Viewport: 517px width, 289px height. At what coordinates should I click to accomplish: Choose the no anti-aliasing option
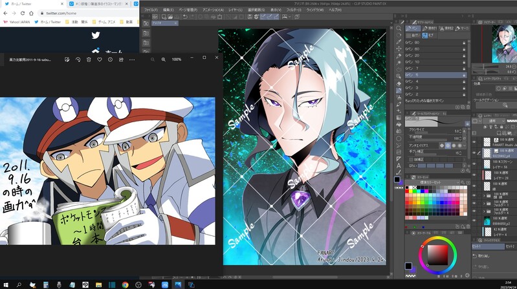tap(442, 145)
